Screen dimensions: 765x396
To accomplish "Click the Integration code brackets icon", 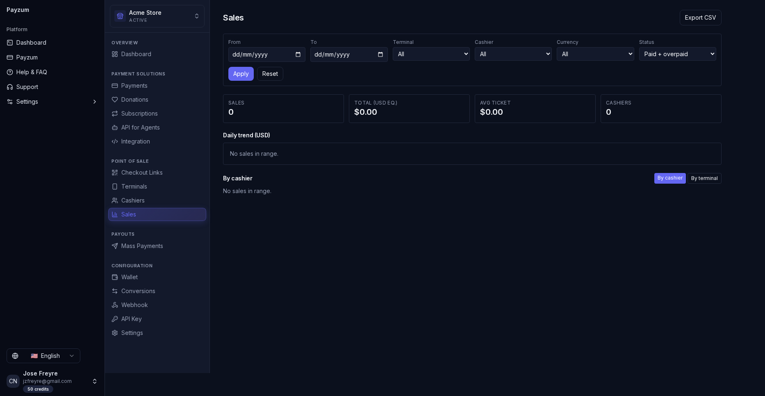I will pos(115,141).
